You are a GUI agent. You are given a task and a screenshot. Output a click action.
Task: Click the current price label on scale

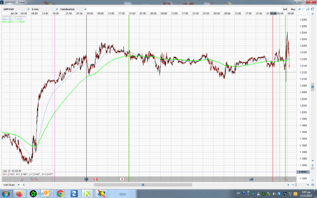[303, 172]
